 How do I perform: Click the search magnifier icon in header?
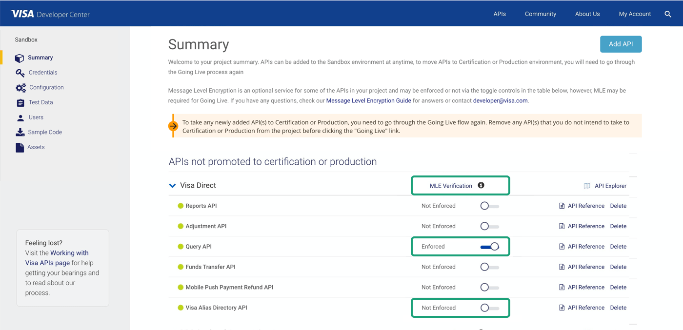click(x=668, y=14)
